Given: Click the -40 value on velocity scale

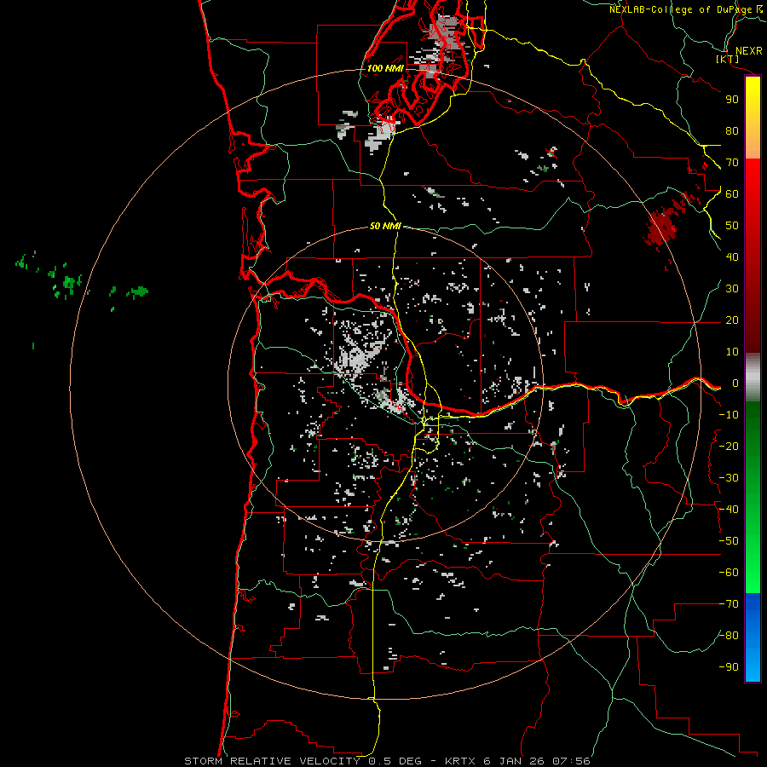Looking at the screenshot, I should pos(729,510).
